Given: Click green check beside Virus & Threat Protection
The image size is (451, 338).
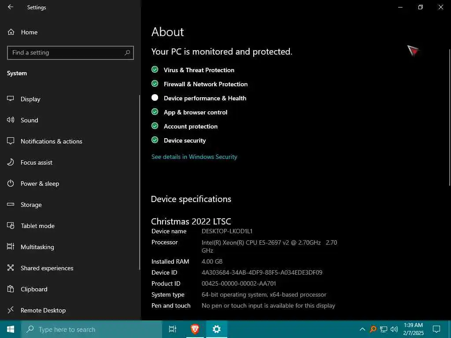Looking at the screenshot, I should click(155, 70).
